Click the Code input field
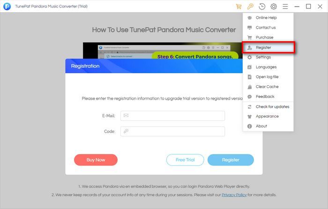The width and height of the screenshot is (328, 209). point(172,131)
